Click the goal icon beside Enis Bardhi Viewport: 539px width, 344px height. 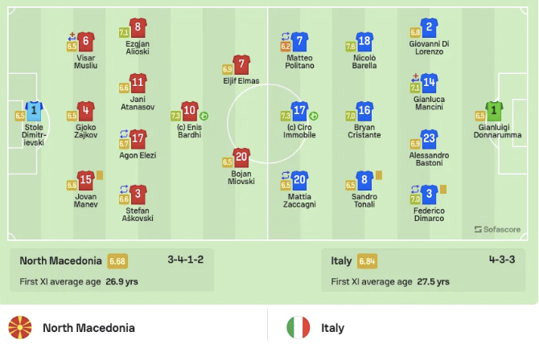tap(204, 116)
